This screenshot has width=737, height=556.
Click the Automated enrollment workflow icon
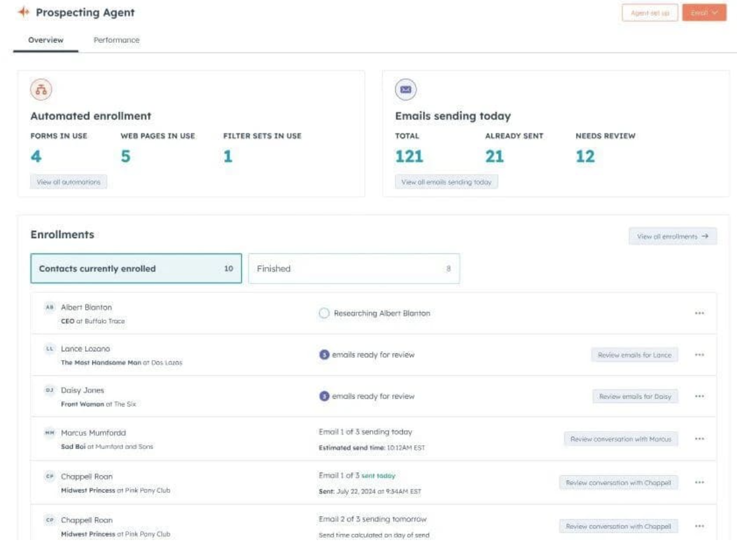(41, 90)
